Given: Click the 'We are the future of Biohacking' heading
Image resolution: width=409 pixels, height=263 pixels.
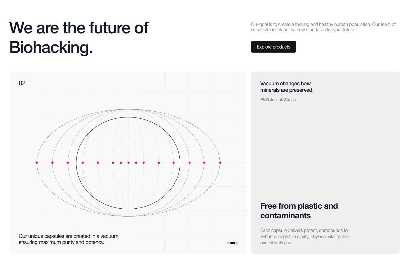Looking at the screenshot, I should (79, 37).
